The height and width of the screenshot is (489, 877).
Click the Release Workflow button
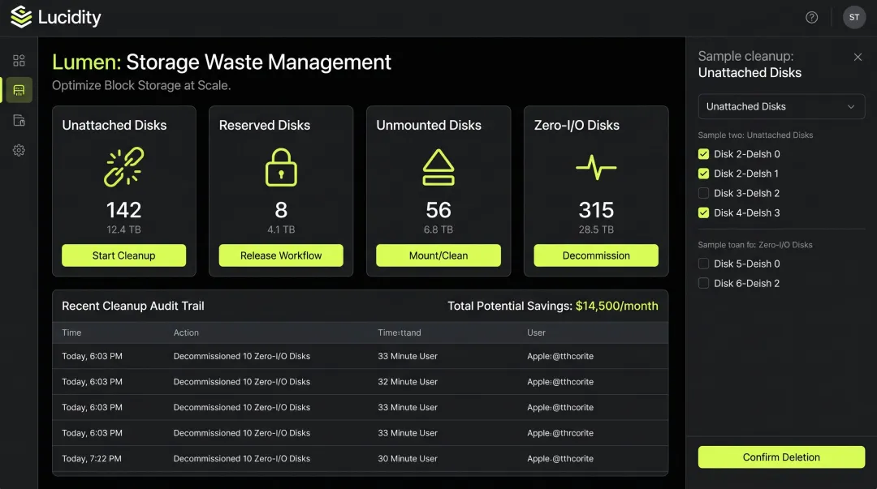point(281,255)
